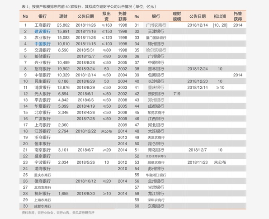This screenshot has width=269, height=219.
Task: Select the 理财规模 column header
Action: (177, 16)
